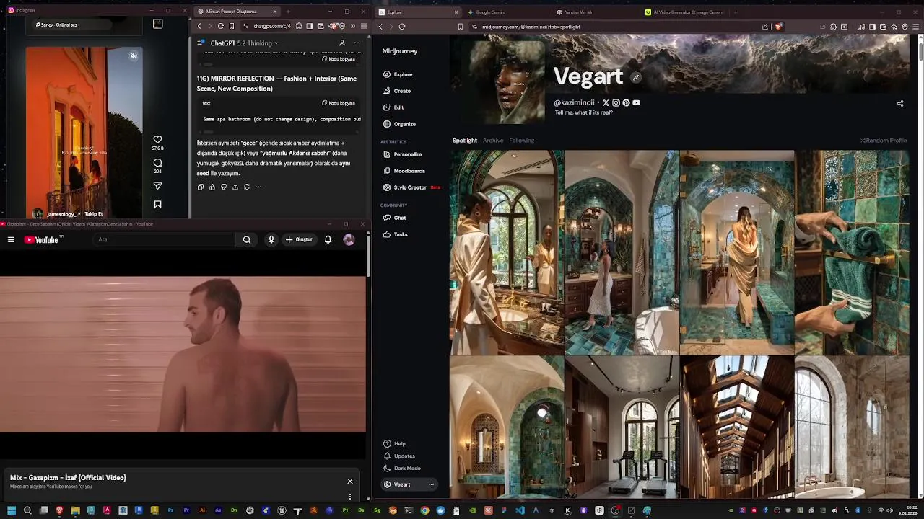Open the YouTube link of @kazimincii
This screenshot has width=924, height=519.
(x=636, y=103)
